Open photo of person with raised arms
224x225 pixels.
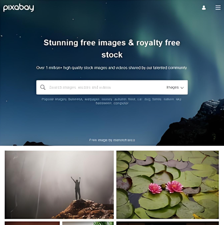point(59,185)
